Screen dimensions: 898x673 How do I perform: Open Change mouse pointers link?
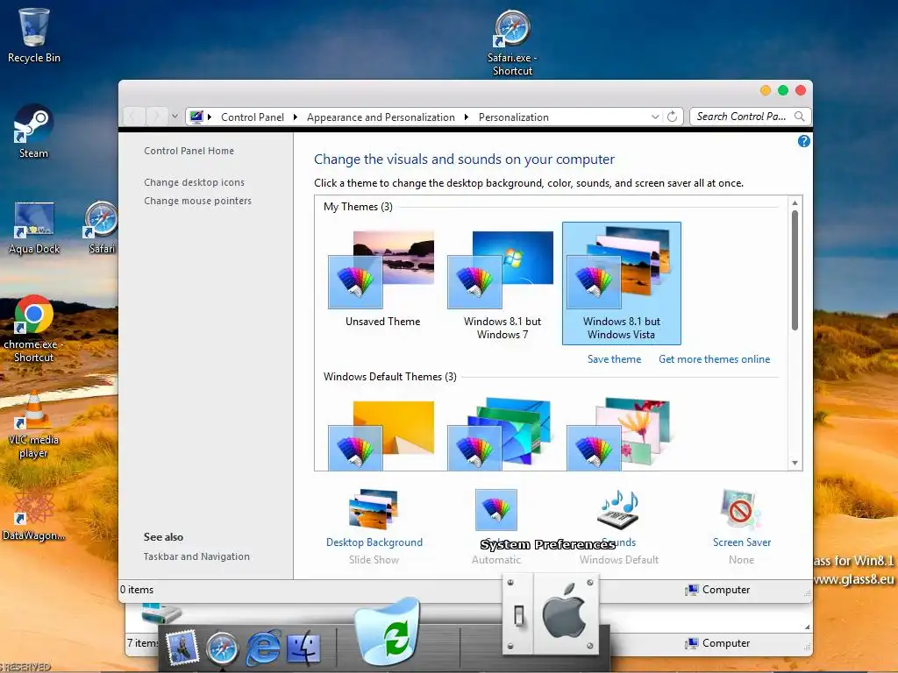point(197,201)
